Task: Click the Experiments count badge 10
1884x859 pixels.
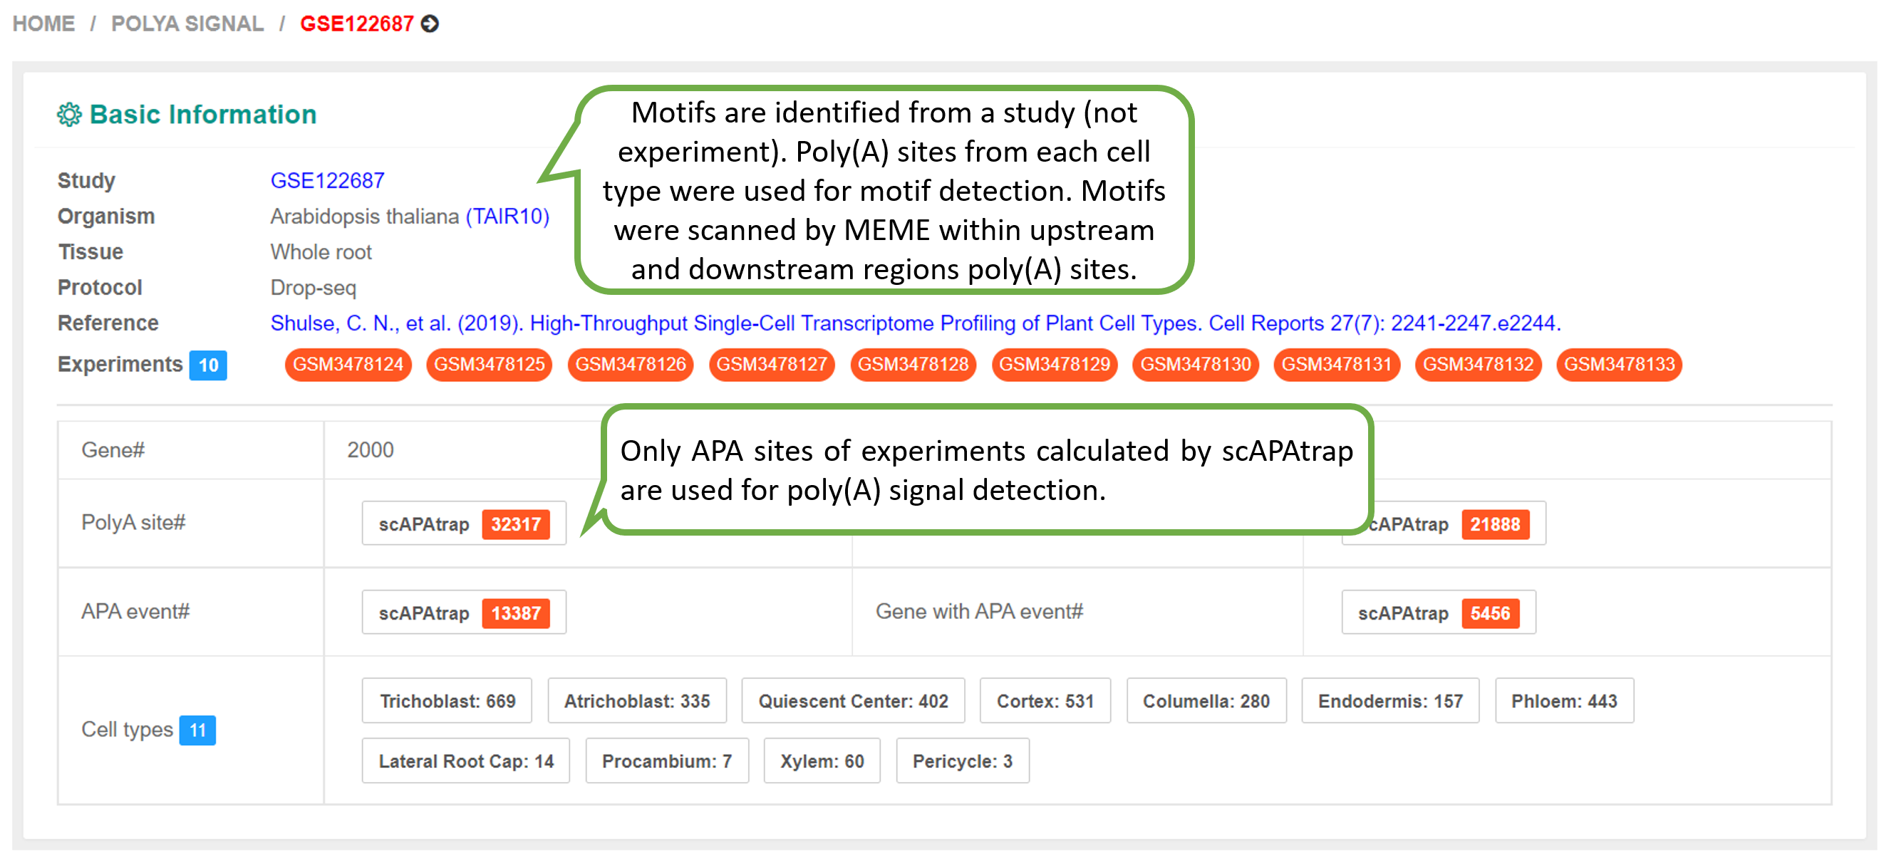Action: (x=209, y=365)
